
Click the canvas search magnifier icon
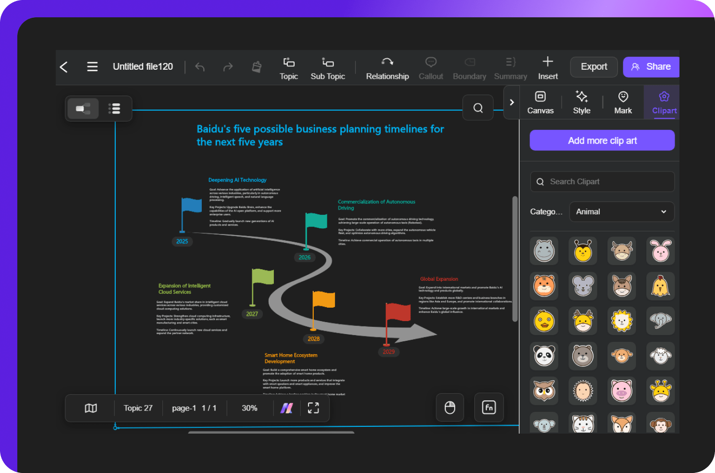478,108
